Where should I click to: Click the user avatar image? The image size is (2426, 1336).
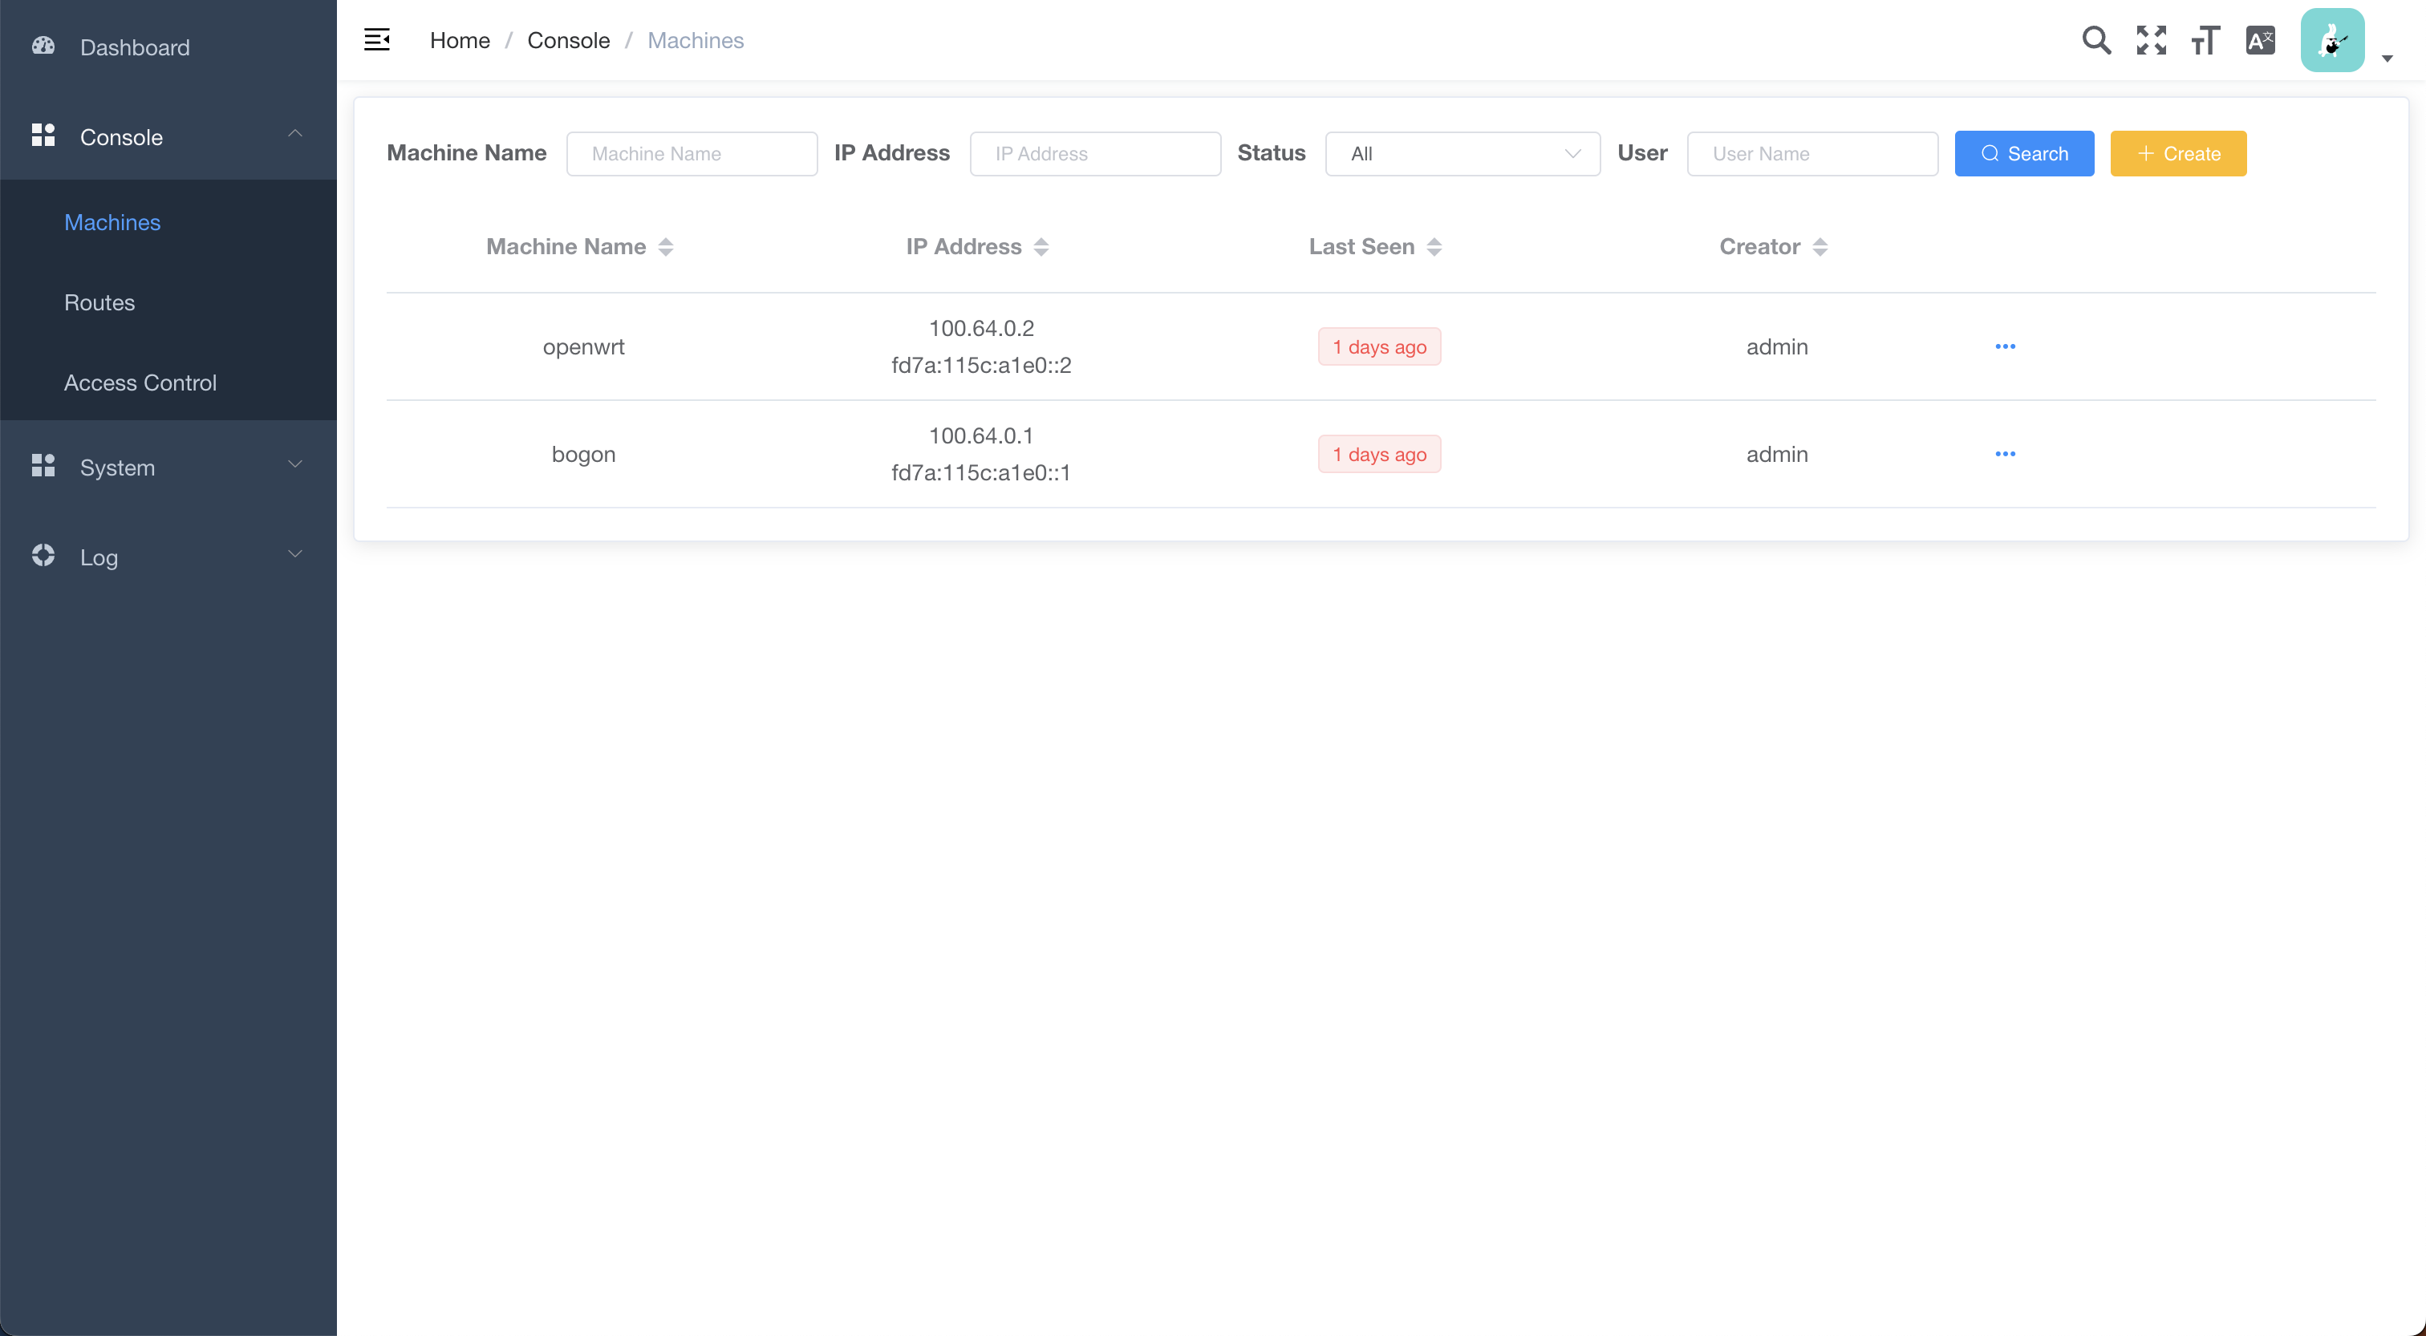click(2332, 39)
